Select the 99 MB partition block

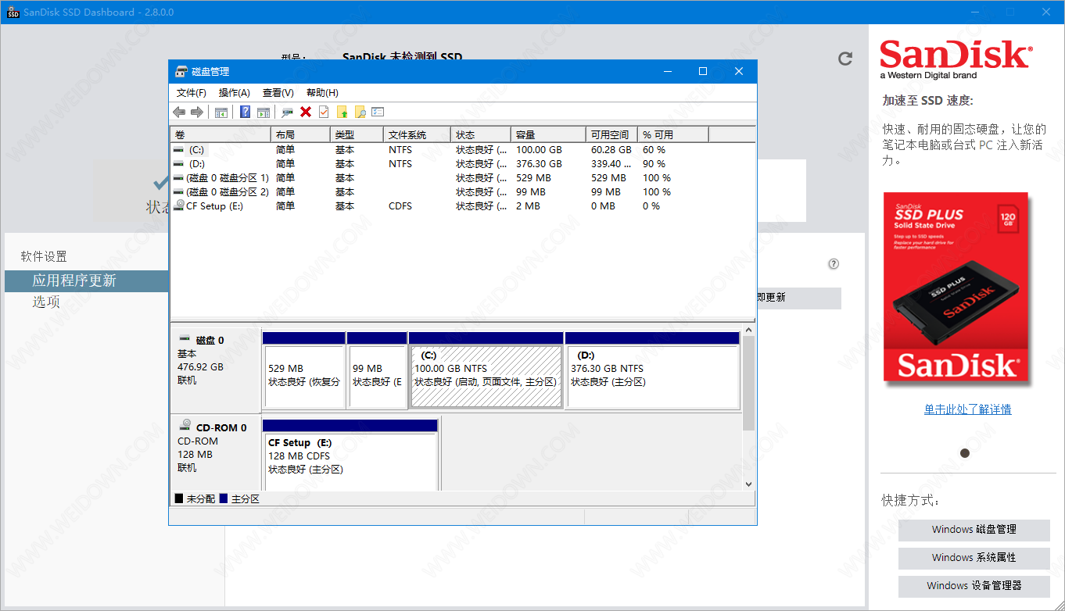(x=377, y=370)
